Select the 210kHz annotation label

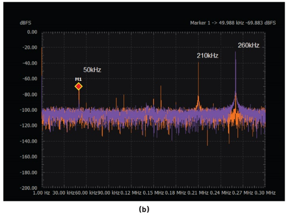[x=207, y=56]
